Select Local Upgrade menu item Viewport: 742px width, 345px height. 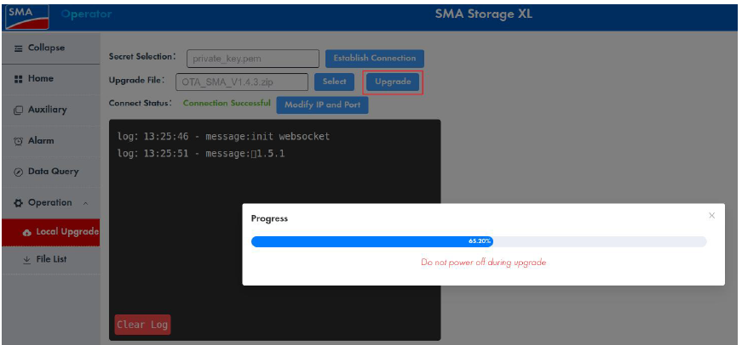[x=50, y=232]
